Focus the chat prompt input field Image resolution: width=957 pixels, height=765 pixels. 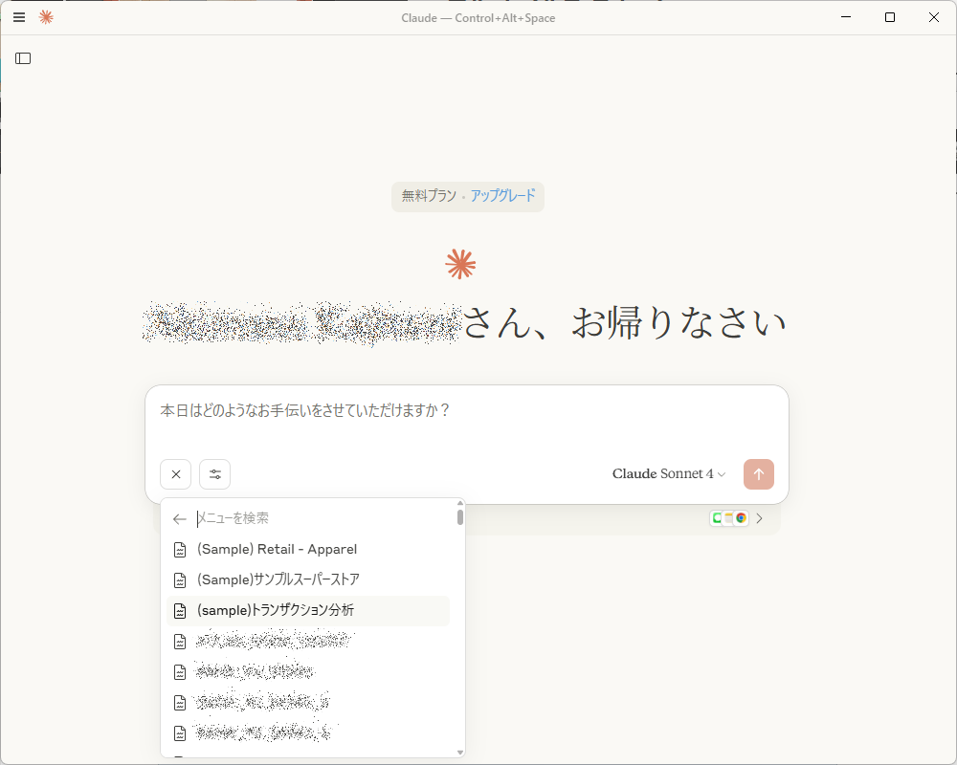[x=466, y=411]
